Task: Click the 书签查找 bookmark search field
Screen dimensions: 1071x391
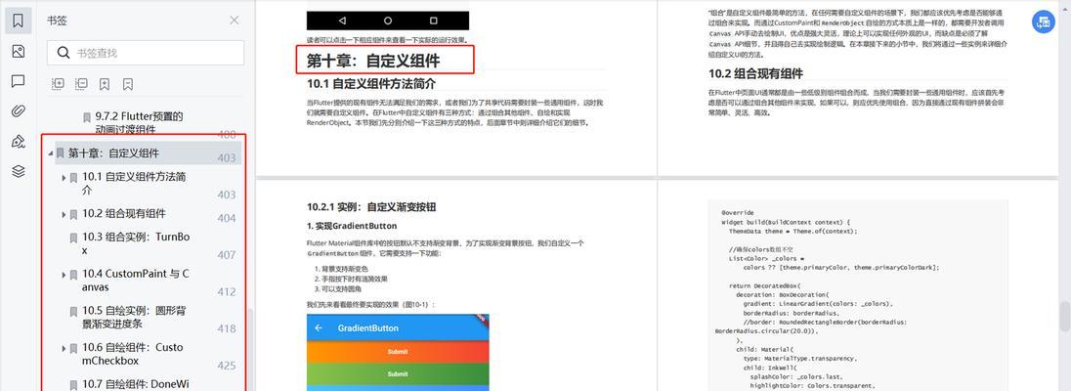Action: (146, 53)
